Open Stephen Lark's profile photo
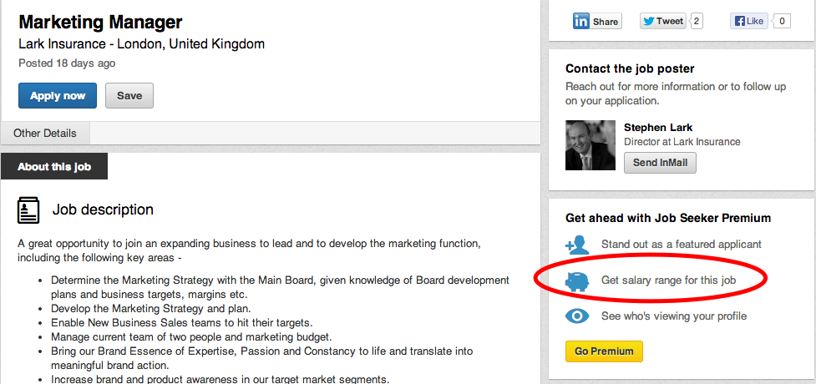The height and width of the screenshot is (384, 816). 590,146
